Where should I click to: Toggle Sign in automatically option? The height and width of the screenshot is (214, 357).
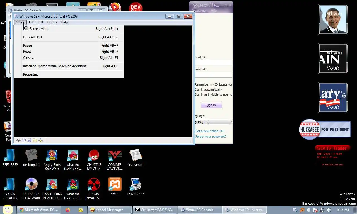pyautogui.click(x=208, y=89)
